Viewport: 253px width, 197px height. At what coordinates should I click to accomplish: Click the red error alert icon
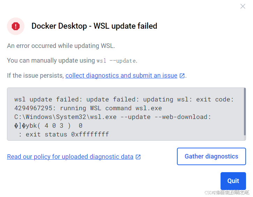click(x=16, y=26)
